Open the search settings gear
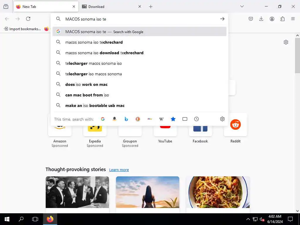 tap(222, 119)
